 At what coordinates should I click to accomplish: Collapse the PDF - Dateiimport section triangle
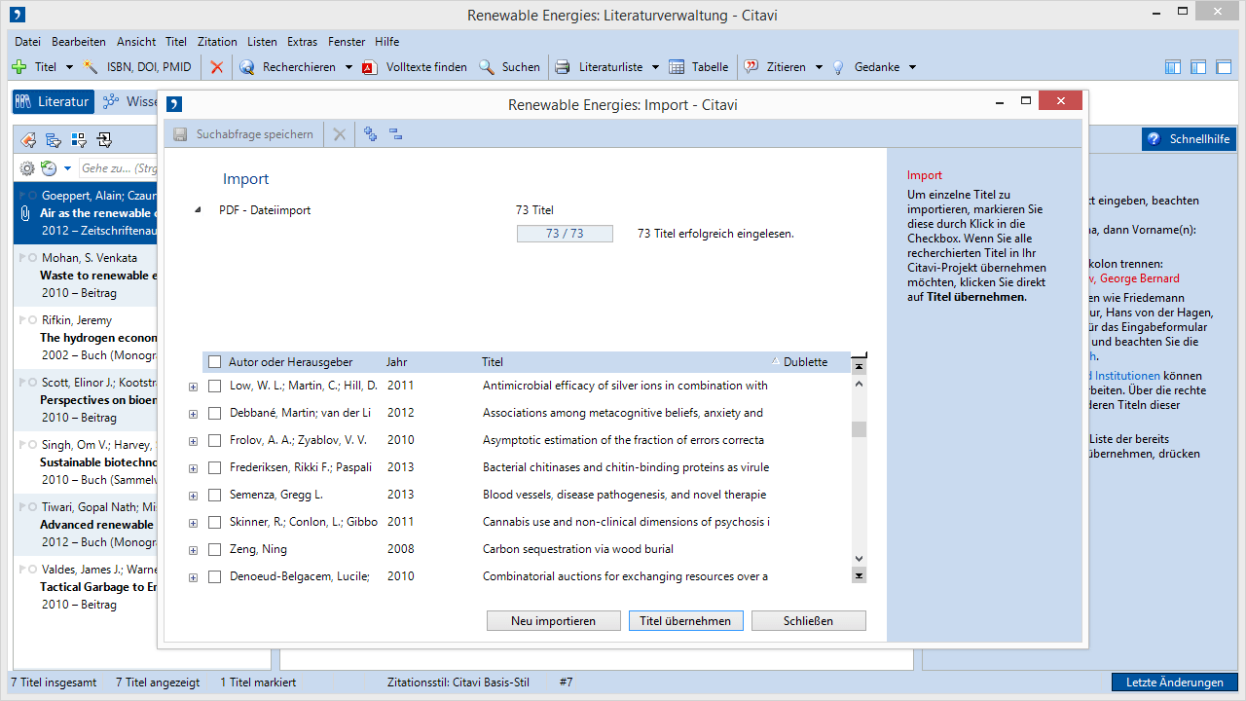pos(198,210)
